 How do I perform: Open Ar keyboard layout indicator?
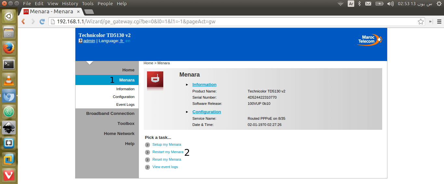(x=351, y=4)
